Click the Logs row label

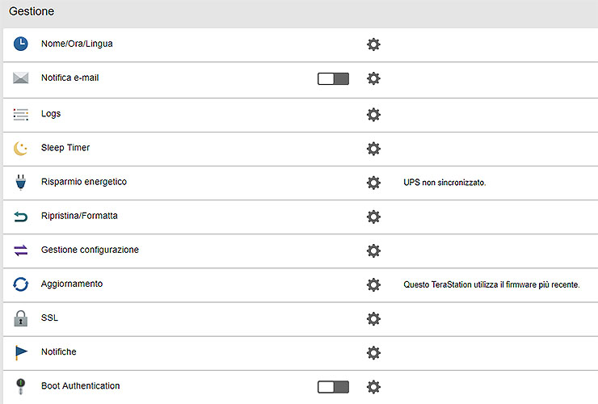(51, 115)
